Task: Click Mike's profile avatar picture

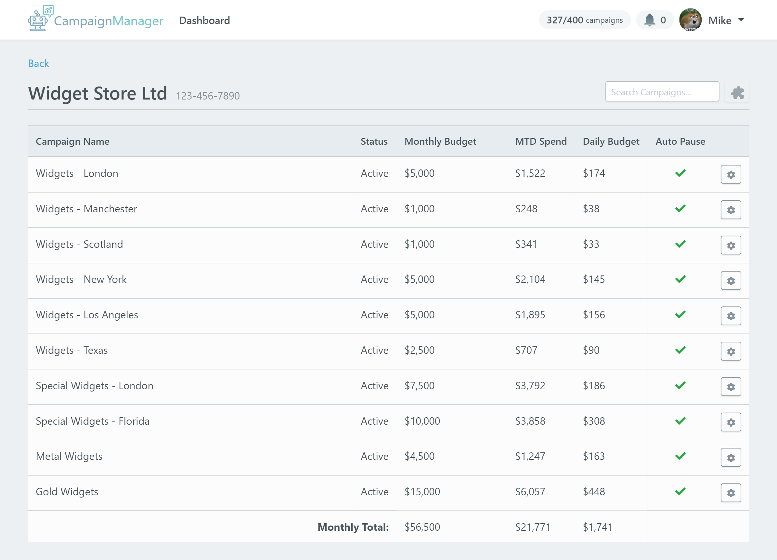Action: point(690,20)
